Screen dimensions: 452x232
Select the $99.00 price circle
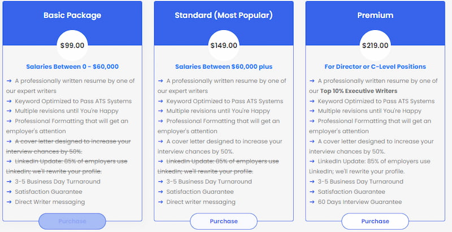(72, 46)
